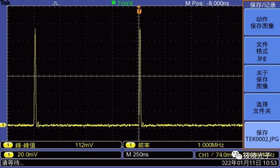Image resolution: width=280 pixels, height=168 pixels.
Task: Click the green Trig'd status indicator
Action: pyautogui.click(x=122, y=3)
